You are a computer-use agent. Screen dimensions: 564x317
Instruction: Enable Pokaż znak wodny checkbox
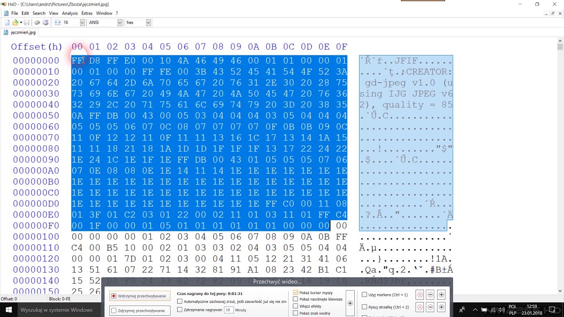coord(296,313)
